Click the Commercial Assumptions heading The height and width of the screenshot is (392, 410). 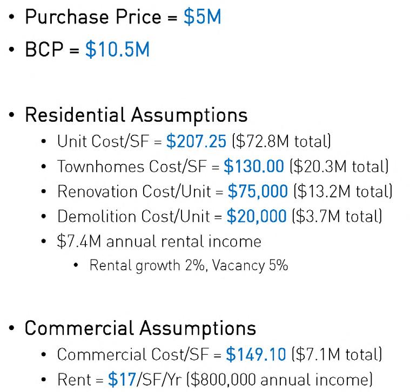(x=140, y=328)
